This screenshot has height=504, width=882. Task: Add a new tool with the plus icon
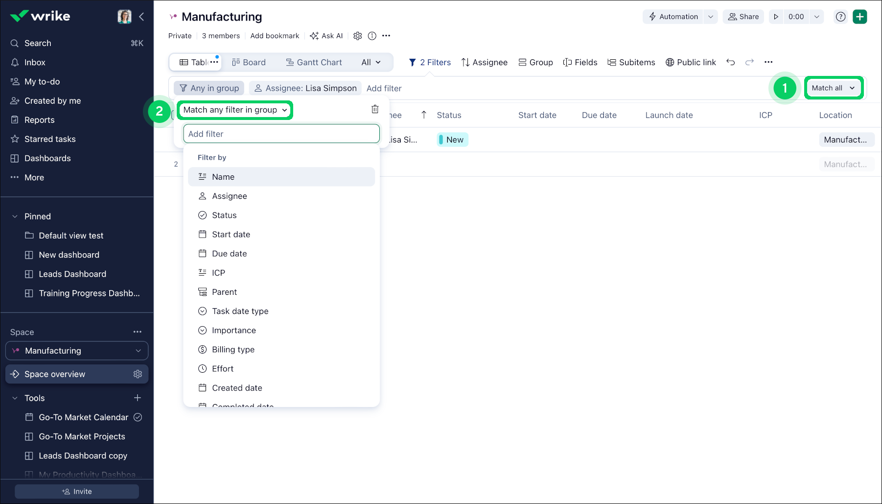(x=138, y=398)
